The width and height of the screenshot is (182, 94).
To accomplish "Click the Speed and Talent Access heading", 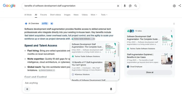I will 41,46.
